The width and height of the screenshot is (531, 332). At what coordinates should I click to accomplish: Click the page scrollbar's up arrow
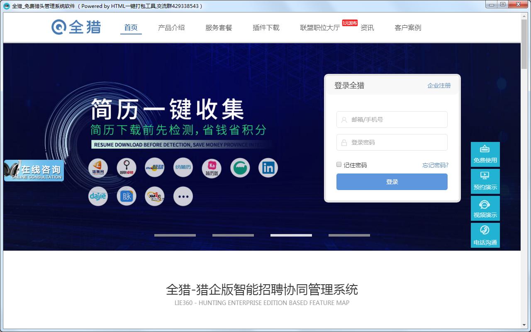coord(524,16)
